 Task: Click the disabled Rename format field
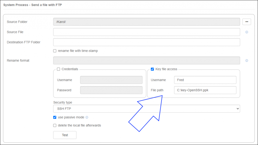point(146,60)
